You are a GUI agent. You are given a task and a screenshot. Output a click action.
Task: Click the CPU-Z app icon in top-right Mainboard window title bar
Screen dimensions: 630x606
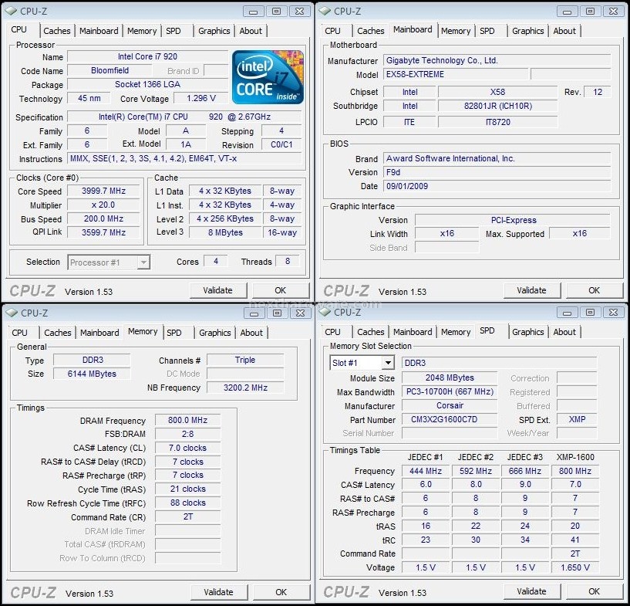tap(325, 11)
